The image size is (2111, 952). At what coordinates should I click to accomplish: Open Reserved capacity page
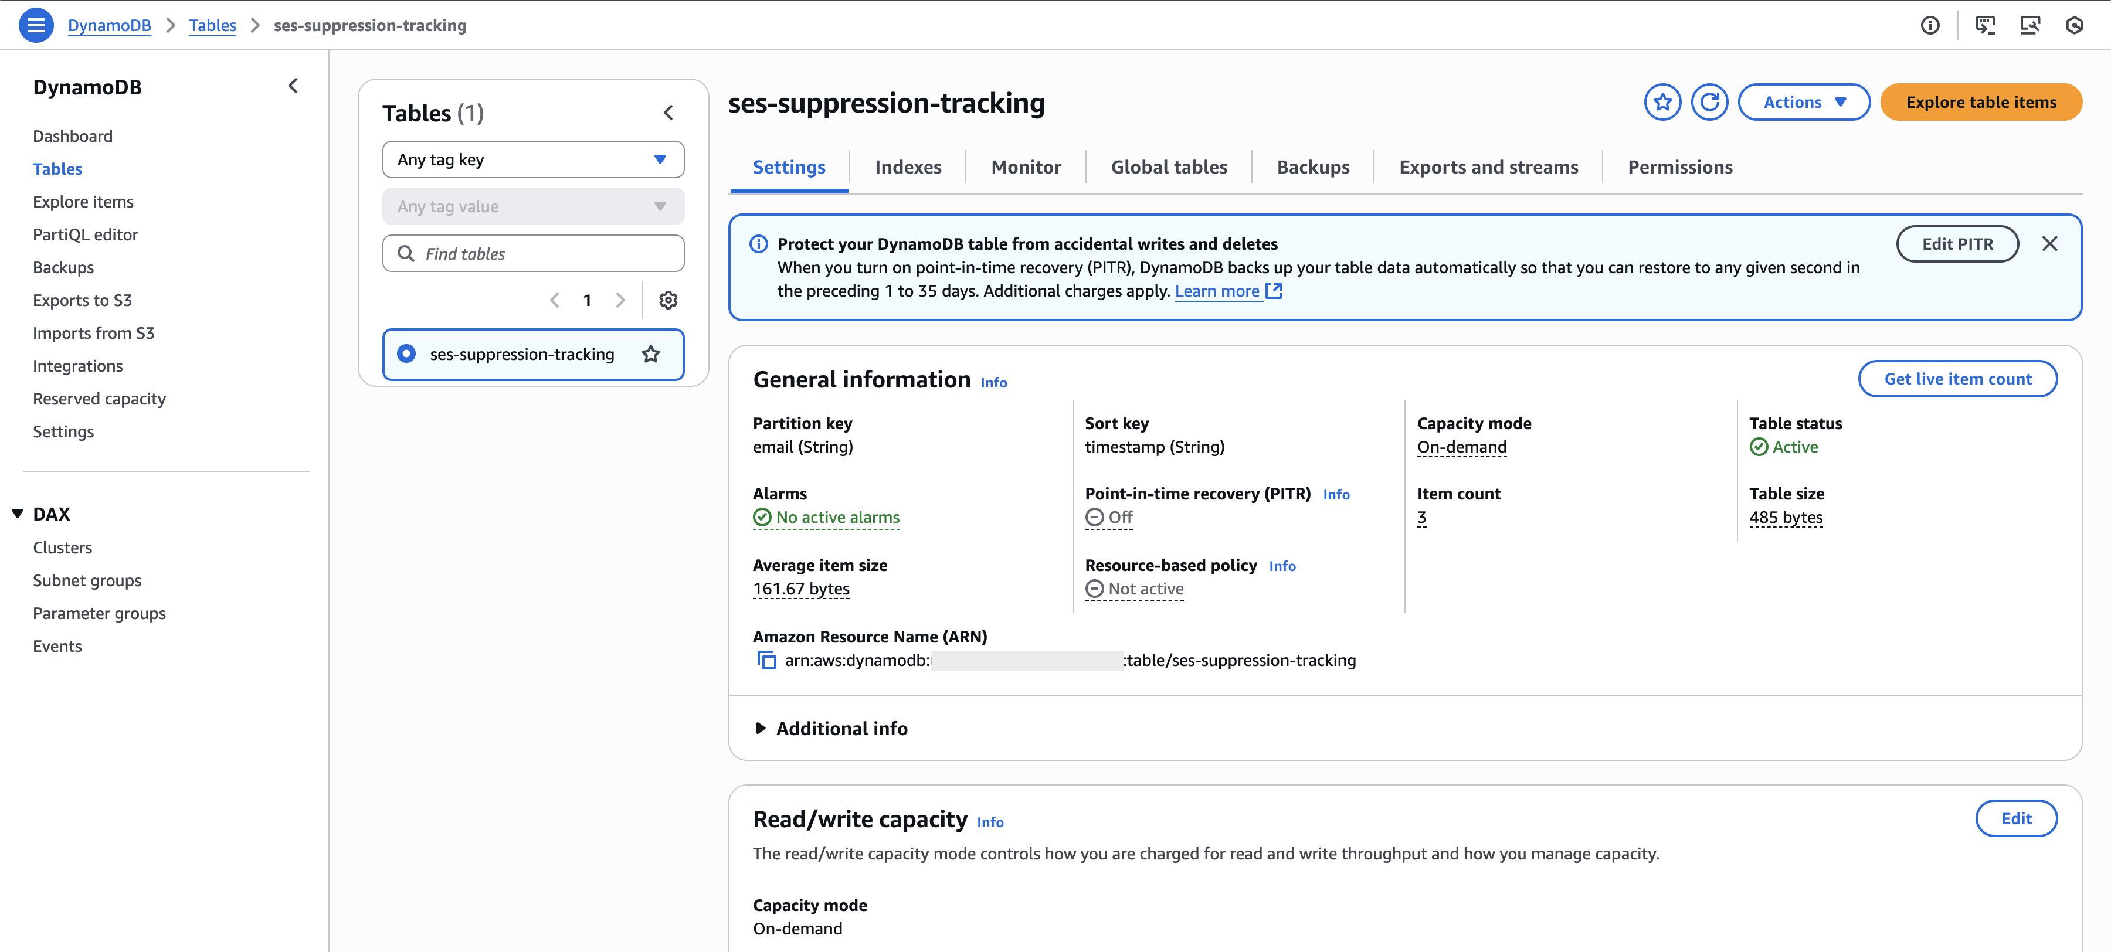click(x=99, y=398)
